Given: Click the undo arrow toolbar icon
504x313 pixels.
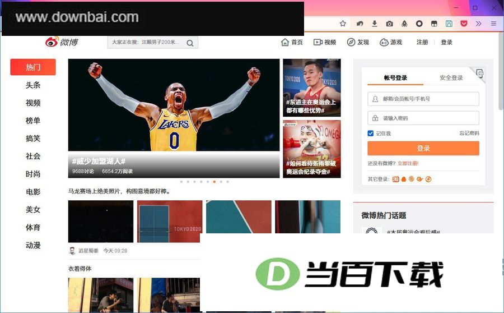Looking at the screenshot, I should [x=360, y=24].
